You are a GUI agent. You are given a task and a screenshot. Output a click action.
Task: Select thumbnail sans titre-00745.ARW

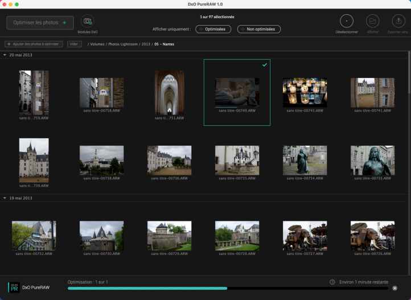click(x=305, y=92)
